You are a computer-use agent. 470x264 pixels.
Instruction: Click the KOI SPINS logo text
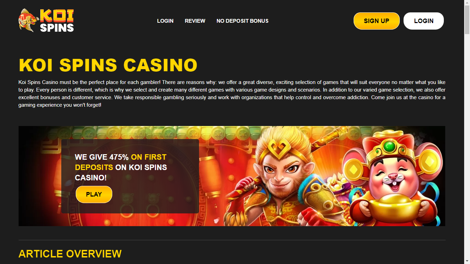click(57, 21)
